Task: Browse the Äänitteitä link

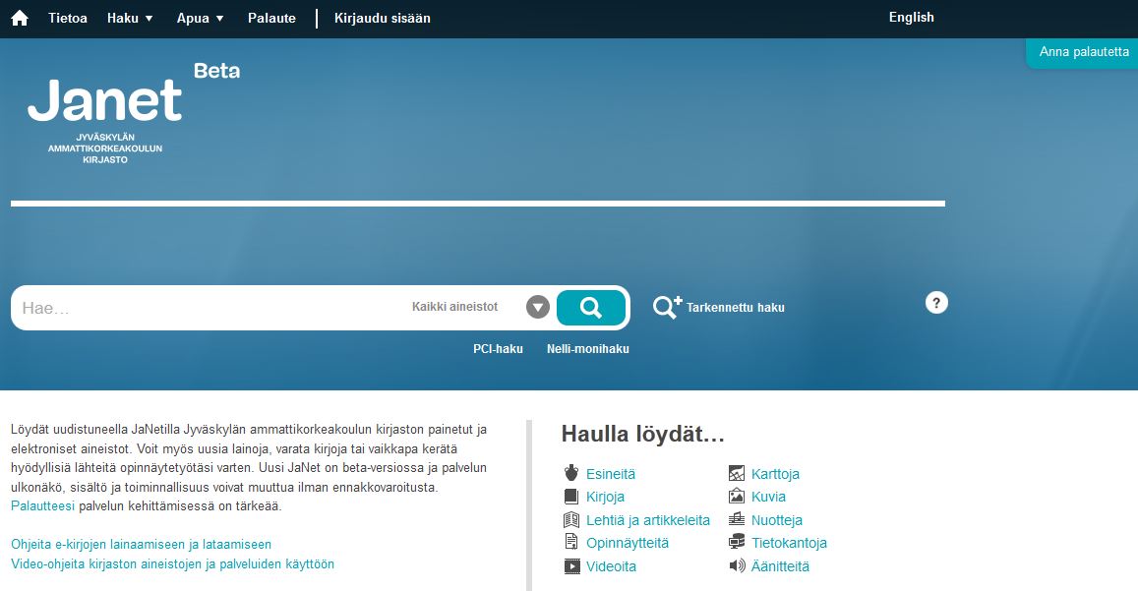Action: pos(780,566)
